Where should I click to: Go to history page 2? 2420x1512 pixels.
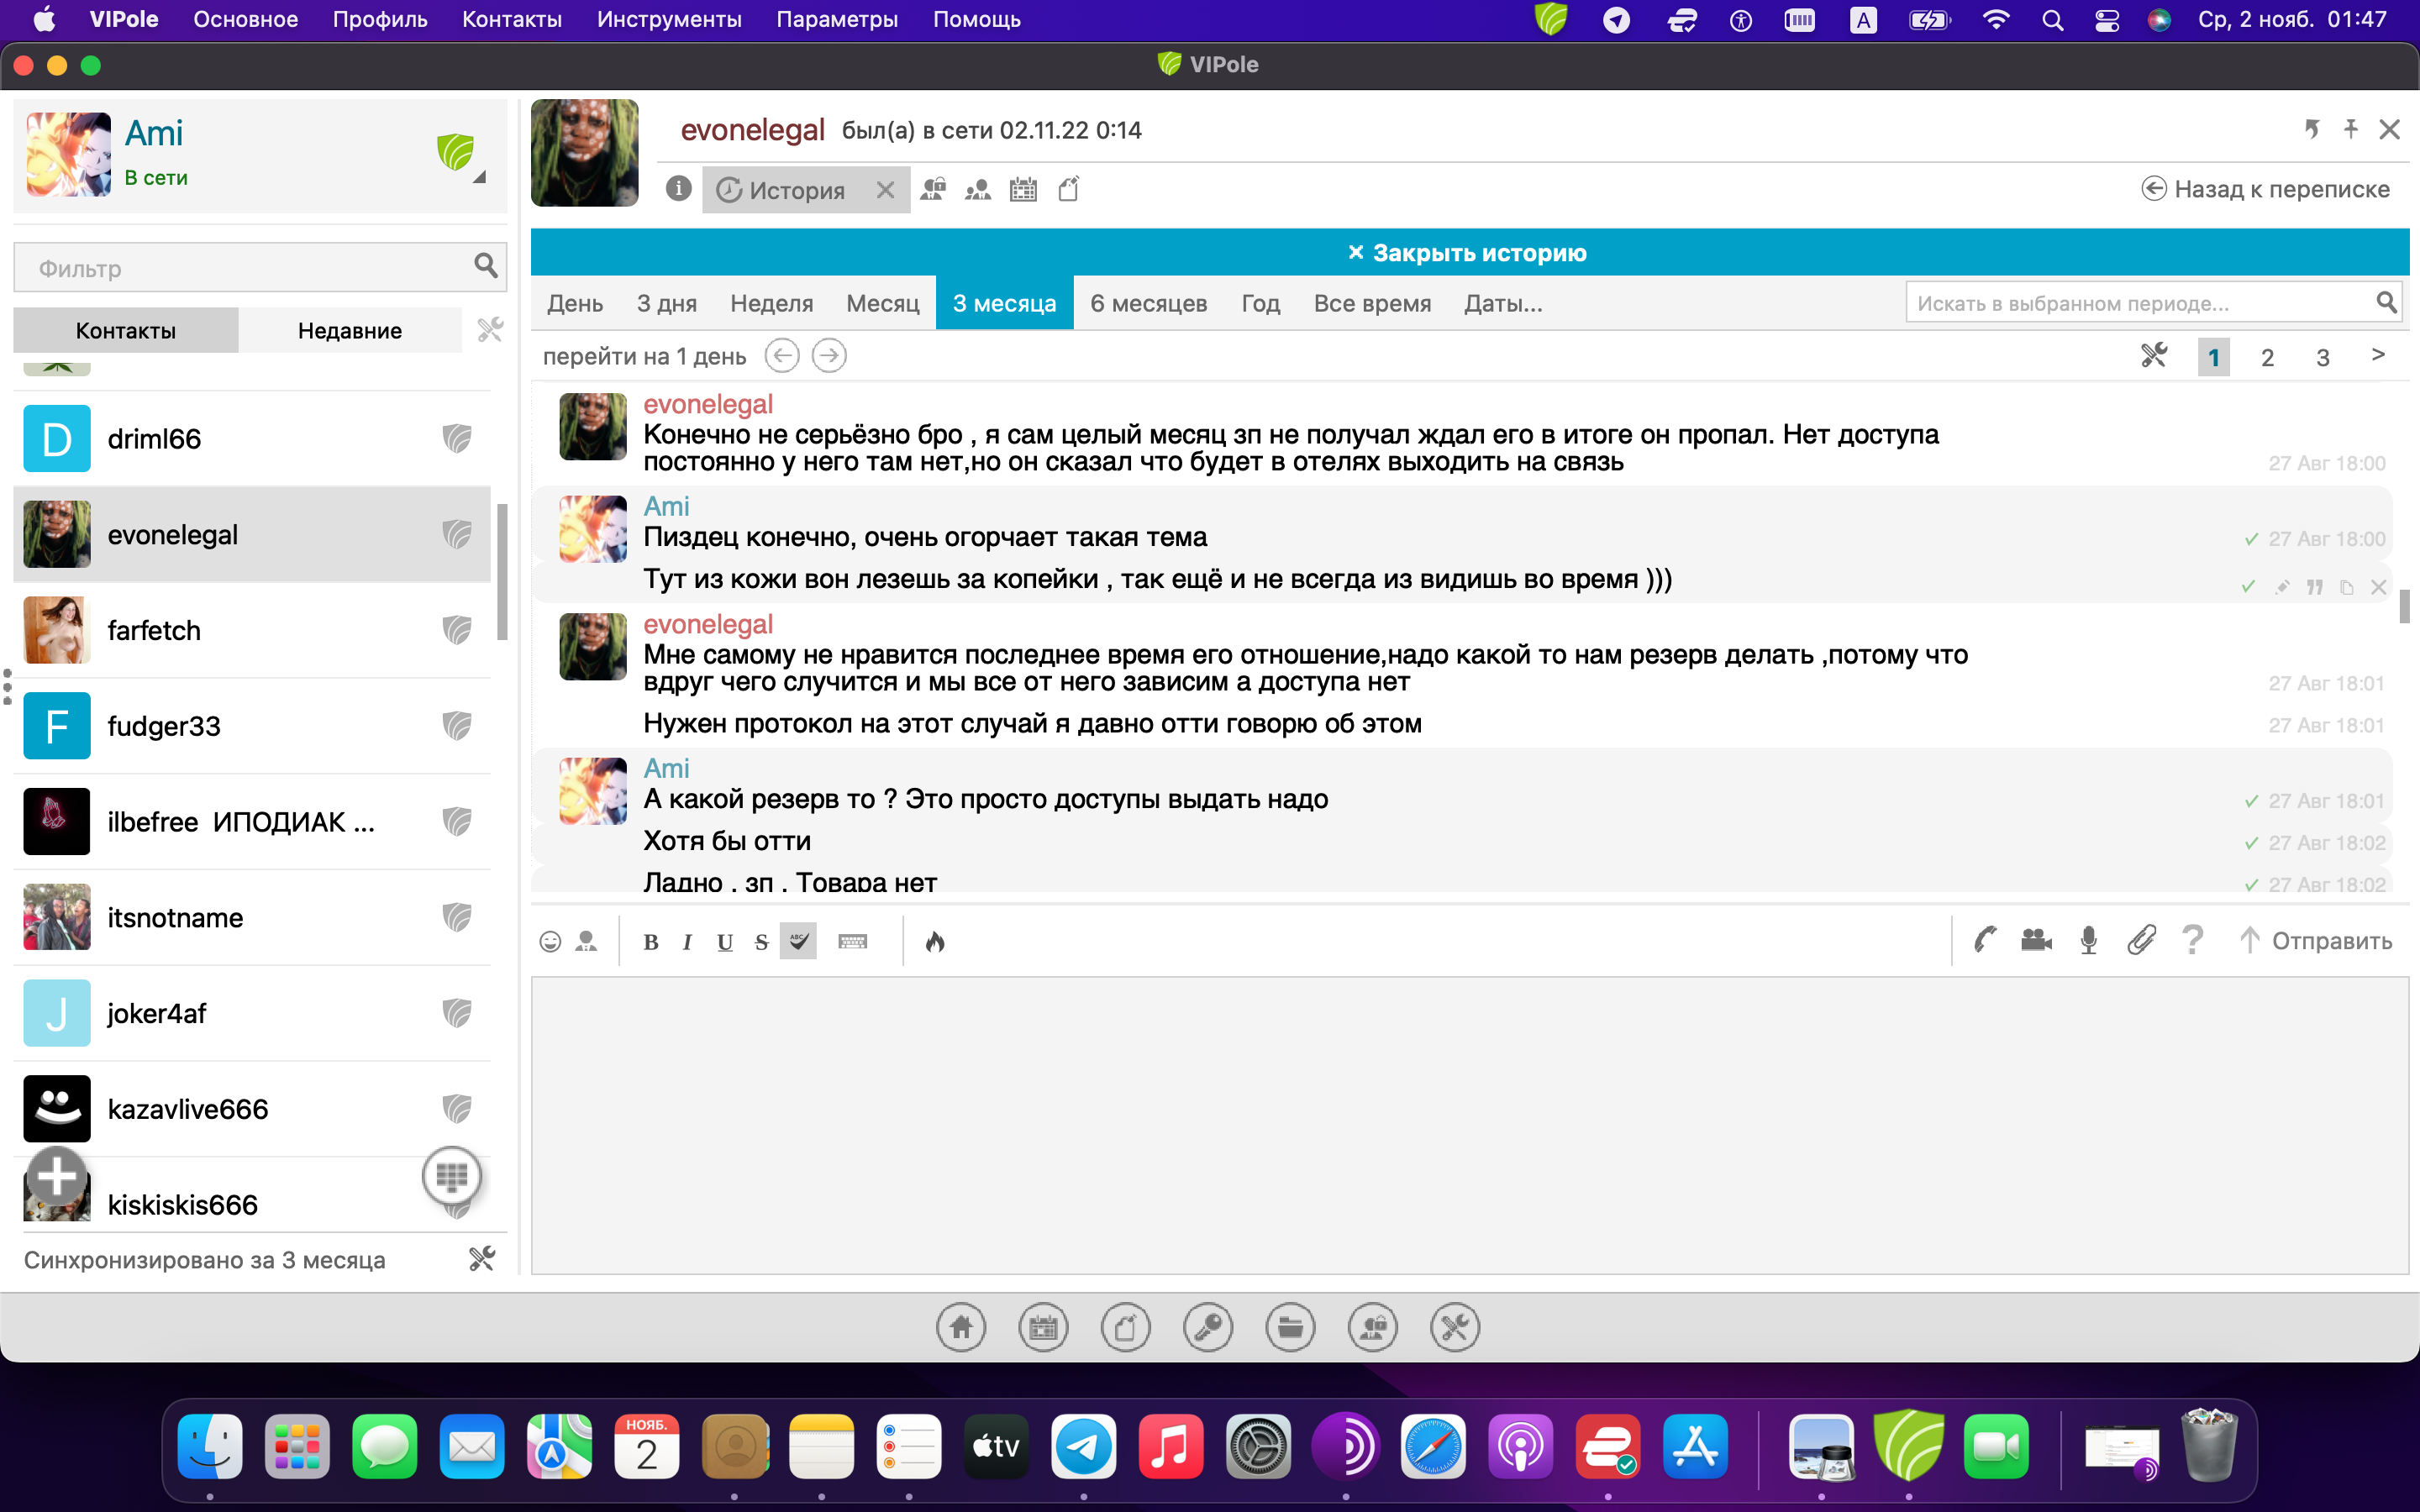[x=2267, y=357]
